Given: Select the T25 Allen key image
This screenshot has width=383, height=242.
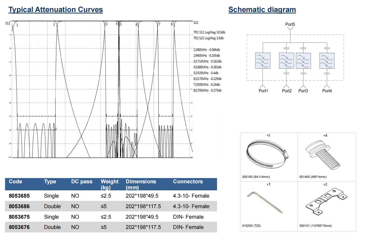Looking at the screenshot, I should [x=265, y=202].
